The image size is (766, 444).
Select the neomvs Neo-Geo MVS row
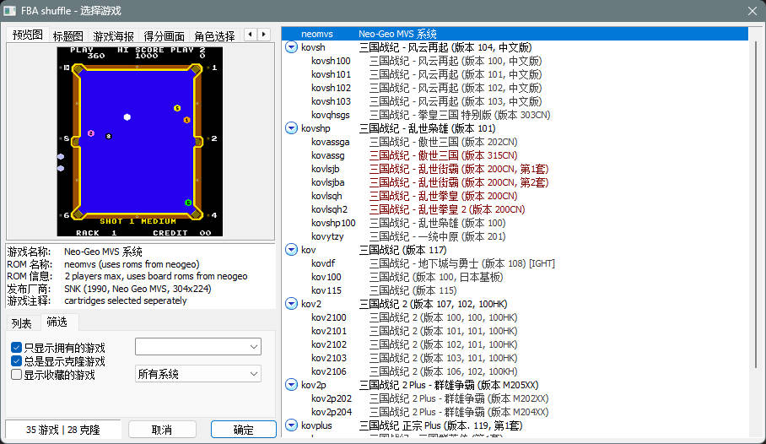515,34
